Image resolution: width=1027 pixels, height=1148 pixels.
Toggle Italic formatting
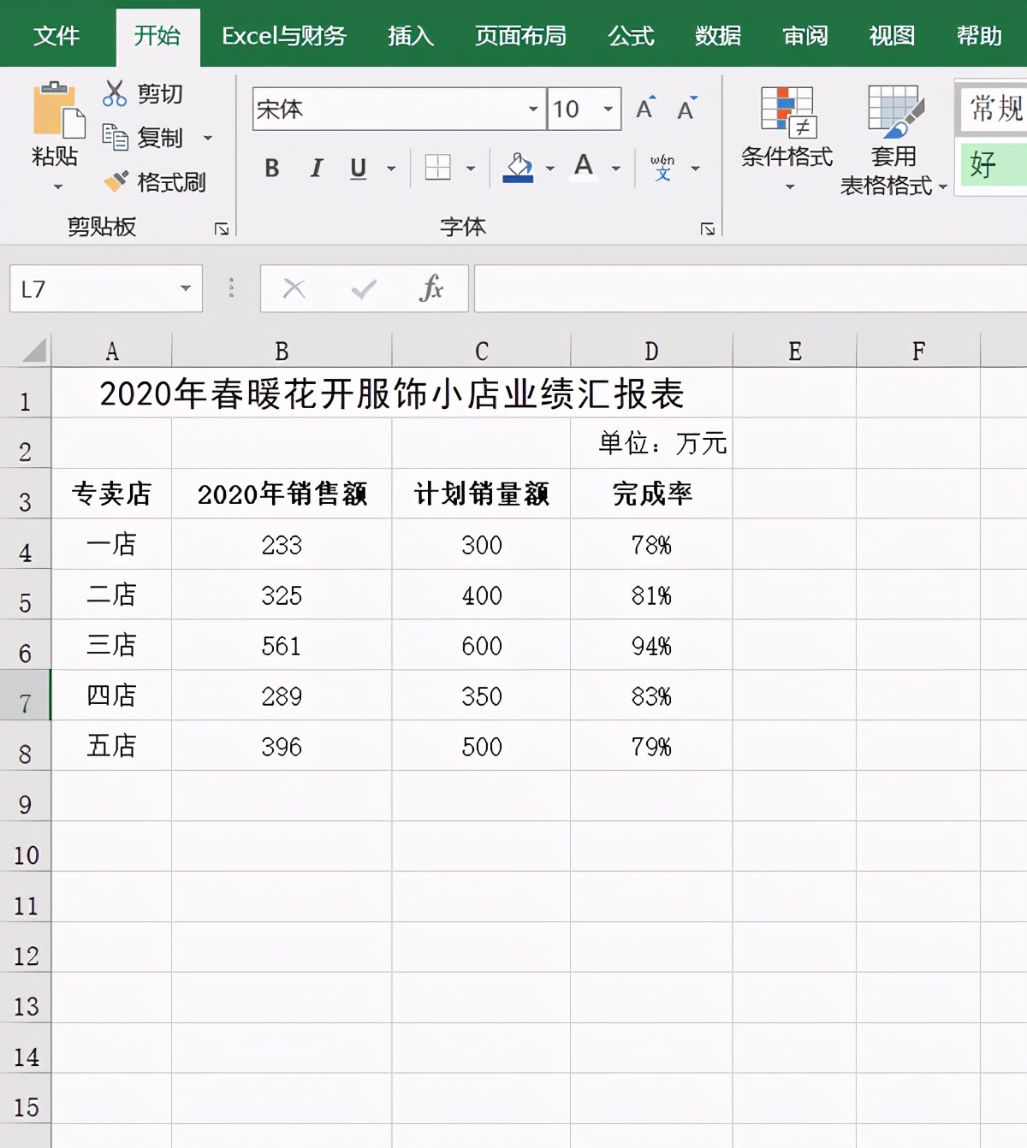point(315,169)
